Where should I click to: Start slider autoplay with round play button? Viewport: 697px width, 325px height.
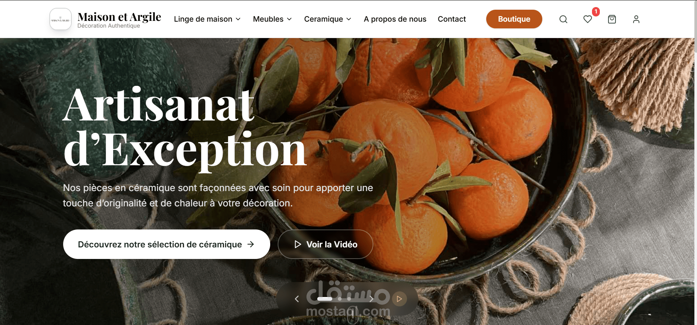tap(399, 299)
